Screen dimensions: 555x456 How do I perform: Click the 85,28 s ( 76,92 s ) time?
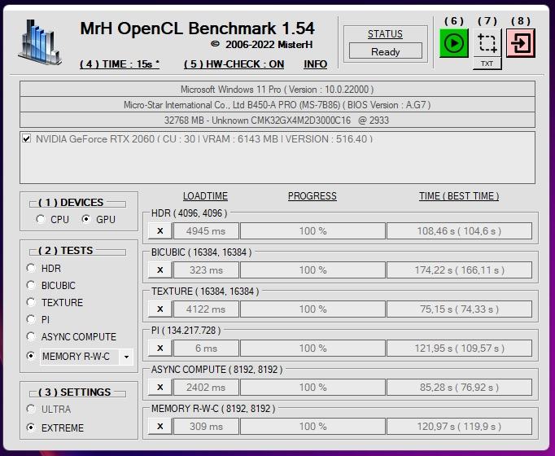coord(459,387)
